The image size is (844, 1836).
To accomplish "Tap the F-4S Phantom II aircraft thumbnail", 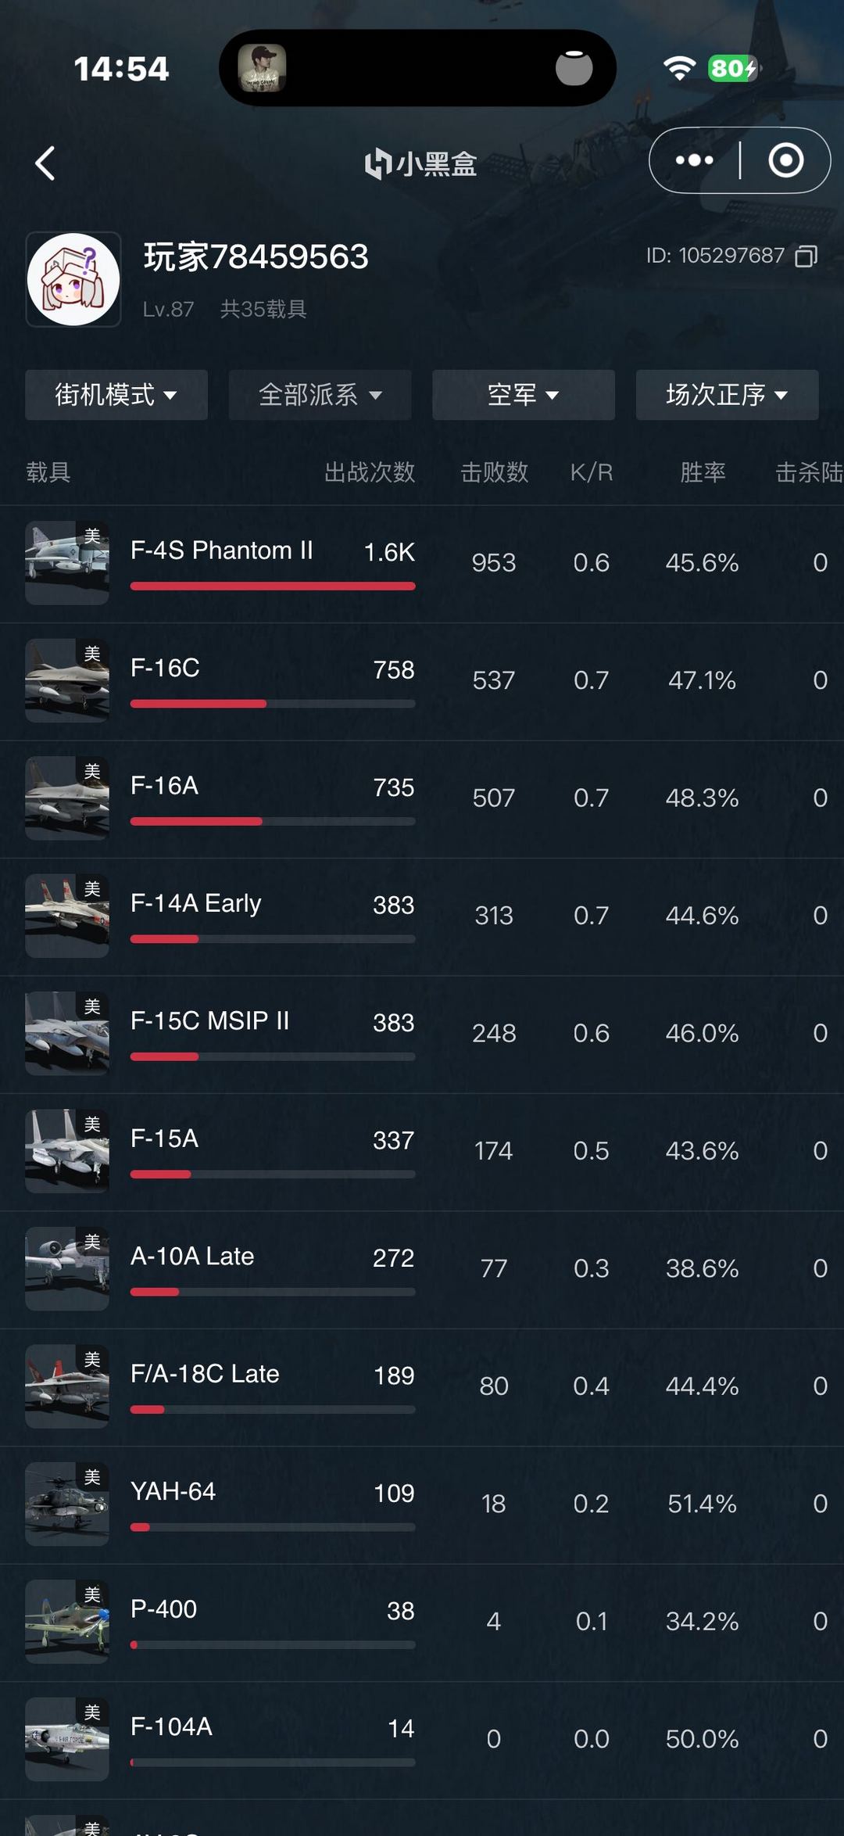I will [x=67, y=562].
